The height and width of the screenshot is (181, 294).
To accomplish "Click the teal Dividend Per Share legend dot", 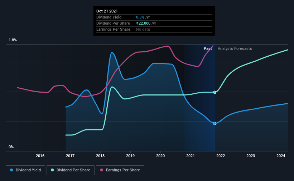I will [52, 170].
